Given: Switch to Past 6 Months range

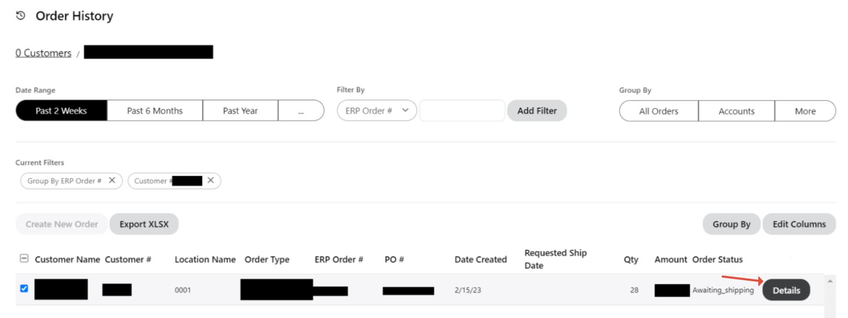Looking at the screenshot, I should click(155, 111).
